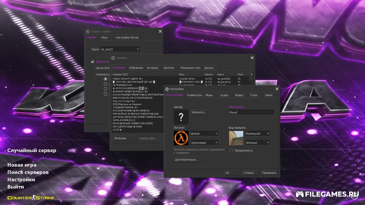Select the bottom Сложность radio button
The height and width of the screenshot is (205, 365).
(x=105, y=94)
